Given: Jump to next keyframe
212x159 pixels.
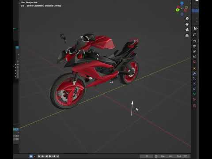Looking at the screenshot, I should [x=54, y=156].
